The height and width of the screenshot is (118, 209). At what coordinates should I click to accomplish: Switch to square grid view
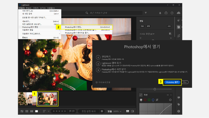pos(27,111)
